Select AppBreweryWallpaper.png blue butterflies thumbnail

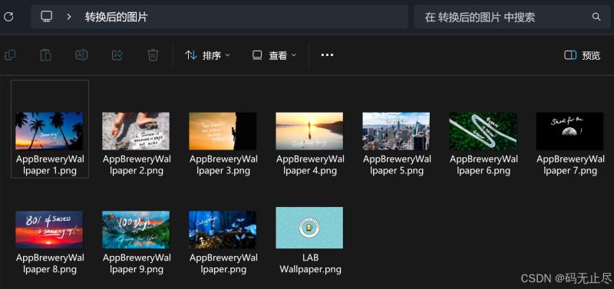coord(223,229)
